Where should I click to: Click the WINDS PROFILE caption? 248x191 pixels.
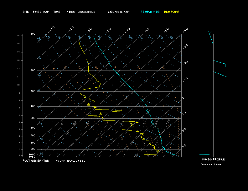pos(214,159)
